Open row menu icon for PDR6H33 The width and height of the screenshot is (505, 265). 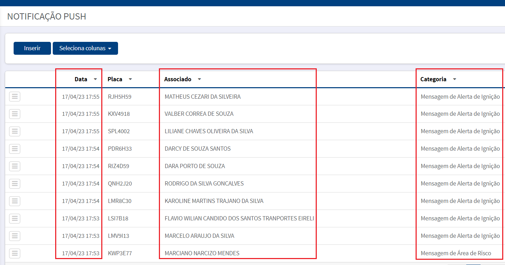pyautogui.click(x=15, y=149)
